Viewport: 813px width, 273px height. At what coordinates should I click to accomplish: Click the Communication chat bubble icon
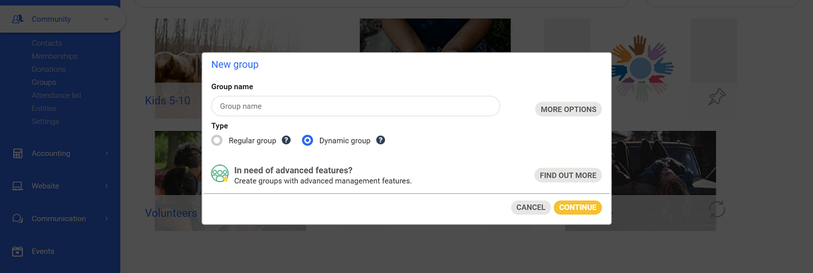(18, 219)
